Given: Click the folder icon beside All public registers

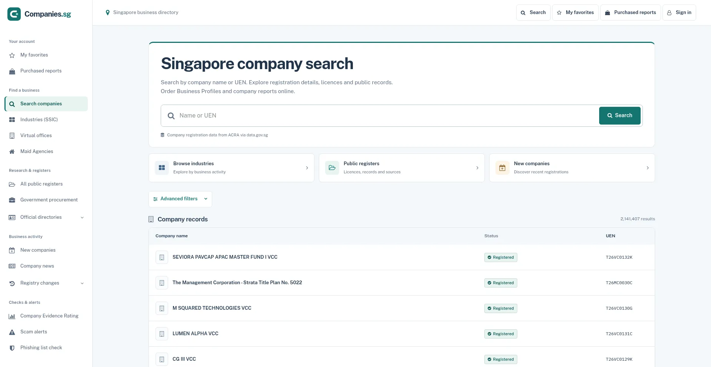Looking at the screenshot, I should (x=12, y=184).
